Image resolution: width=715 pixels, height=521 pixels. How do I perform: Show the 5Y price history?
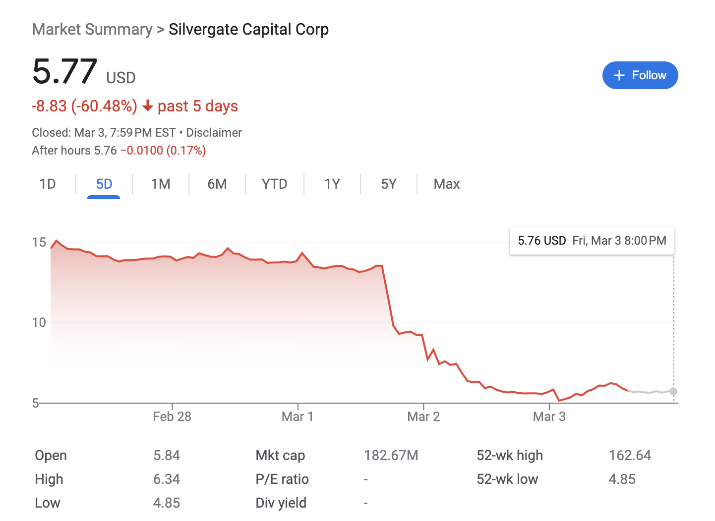tap(389, 184)
